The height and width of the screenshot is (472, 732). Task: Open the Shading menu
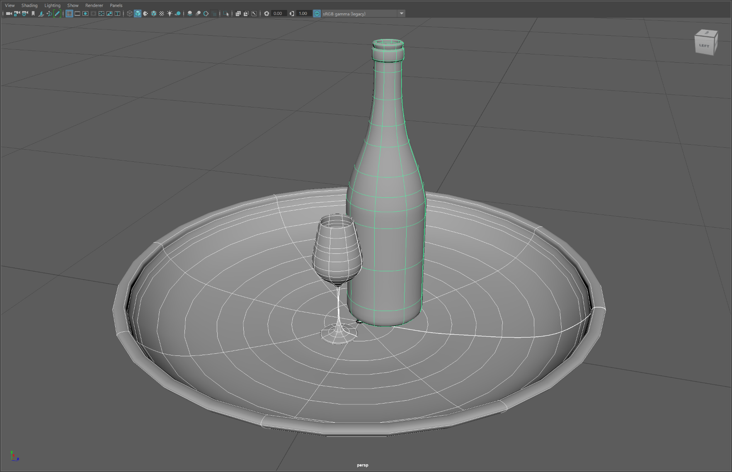(29, 5)
